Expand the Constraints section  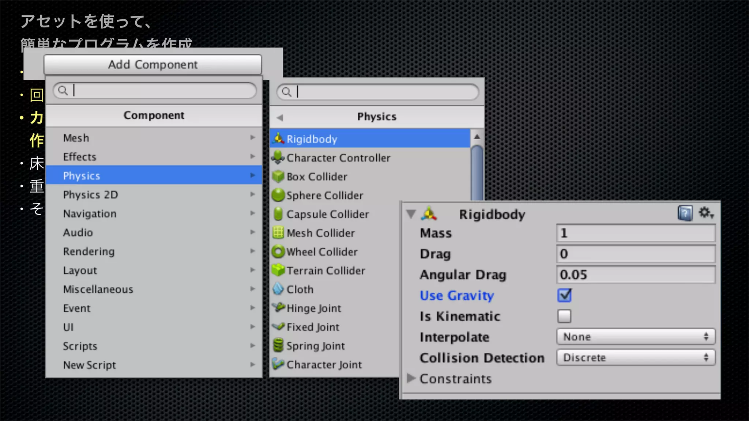pyautogui.click(x=411, y=378)
